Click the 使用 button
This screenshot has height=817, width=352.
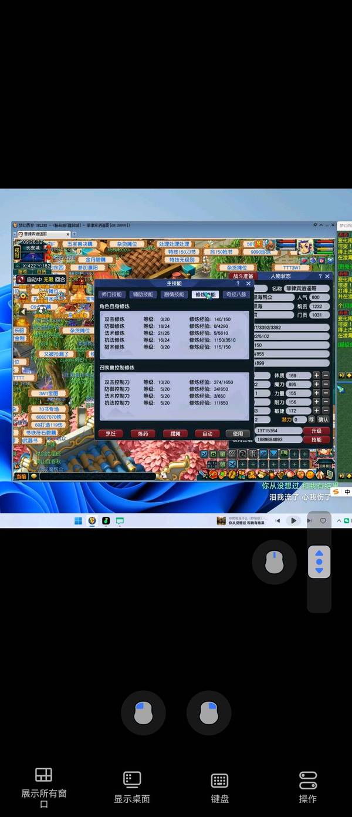238,433
